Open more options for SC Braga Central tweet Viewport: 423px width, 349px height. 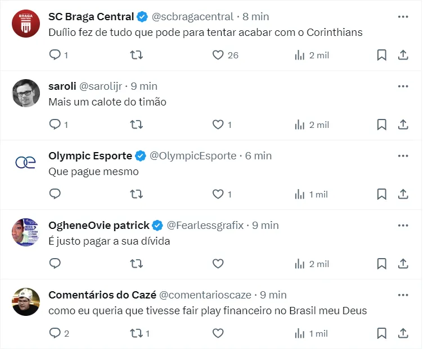click(x=403, y=17)
